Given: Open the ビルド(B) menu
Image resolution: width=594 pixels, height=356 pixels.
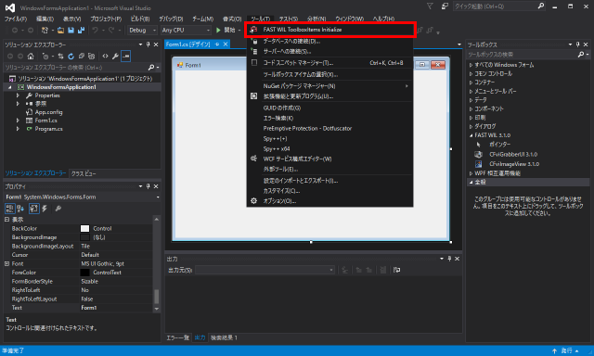Looking at the screenshot, I should [x=140, y=19].
